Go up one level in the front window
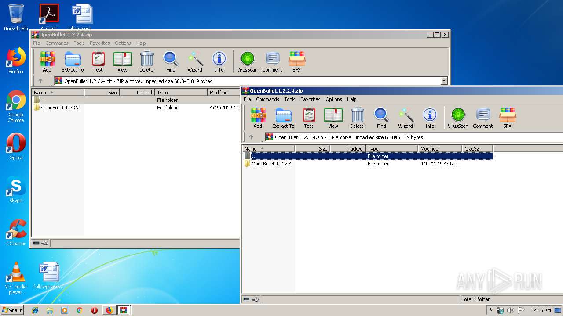This screenshot has width=563, height=316. (x=251, y=137)
